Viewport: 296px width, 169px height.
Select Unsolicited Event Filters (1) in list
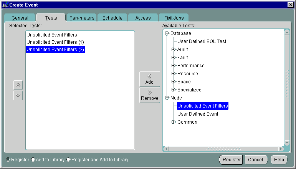pyautogui.click(x=55, y=42)
